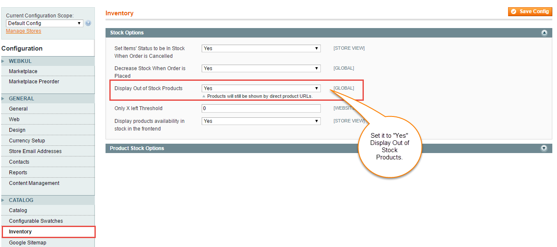
Task: Open the Current Configuration Scope dropdown
Action: [x=44, y=23]
